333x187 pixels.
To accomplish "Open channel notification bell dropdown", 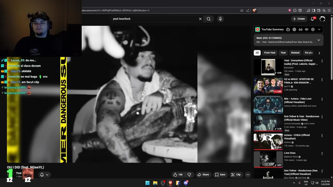I will 44,175.
